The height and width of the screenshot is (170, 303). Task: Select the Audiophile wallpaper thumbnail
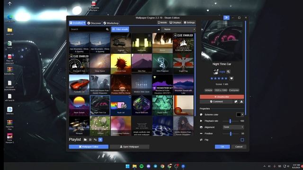[142, 43]
